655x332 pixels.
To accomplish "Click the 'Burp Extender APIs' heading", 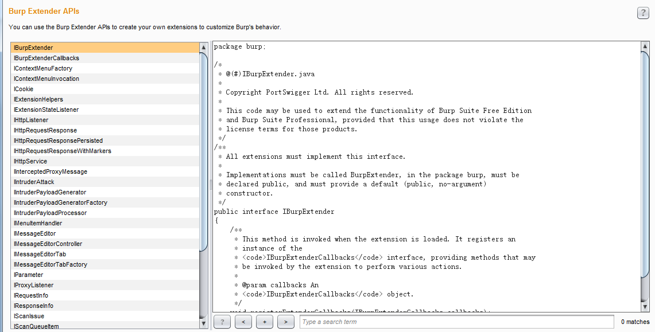I will tap(44, 11).
